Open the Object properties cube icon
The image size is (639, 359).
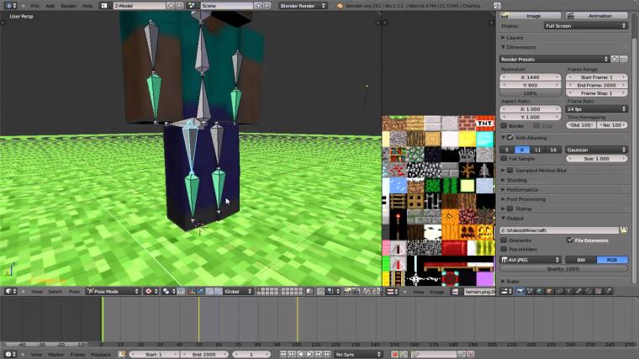[549, 292]
